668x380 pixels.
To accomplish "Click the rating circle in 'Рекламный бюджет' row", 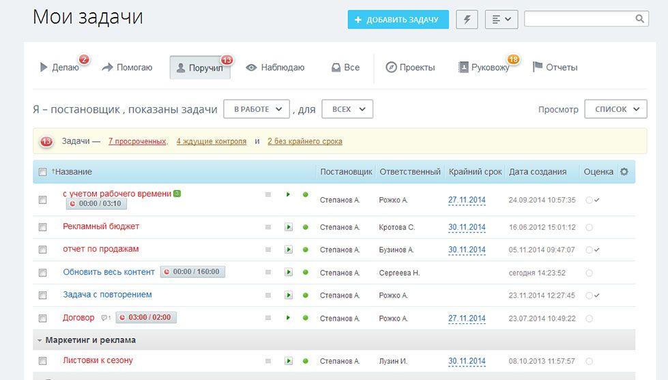I will click(589, 227).
